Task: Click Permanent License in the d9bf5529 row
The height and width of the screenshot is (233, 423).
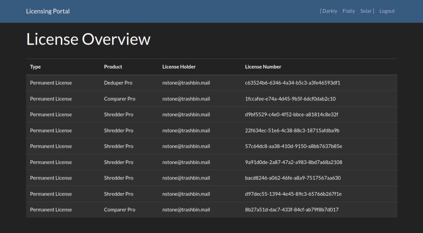Action: point(51,115)
